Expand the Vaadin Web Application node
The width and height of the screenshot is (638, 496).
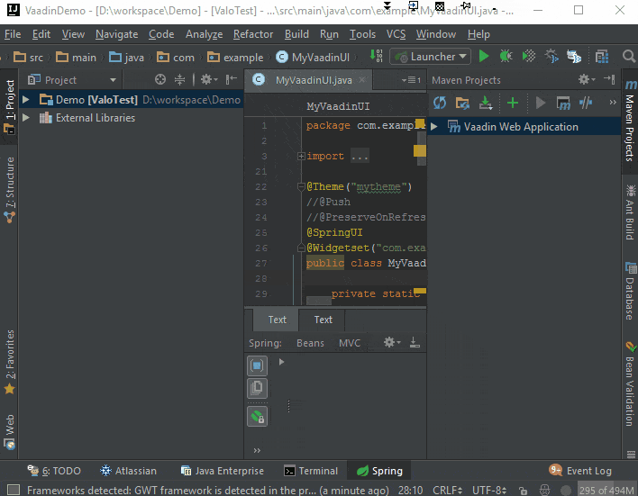pos(434,127)
